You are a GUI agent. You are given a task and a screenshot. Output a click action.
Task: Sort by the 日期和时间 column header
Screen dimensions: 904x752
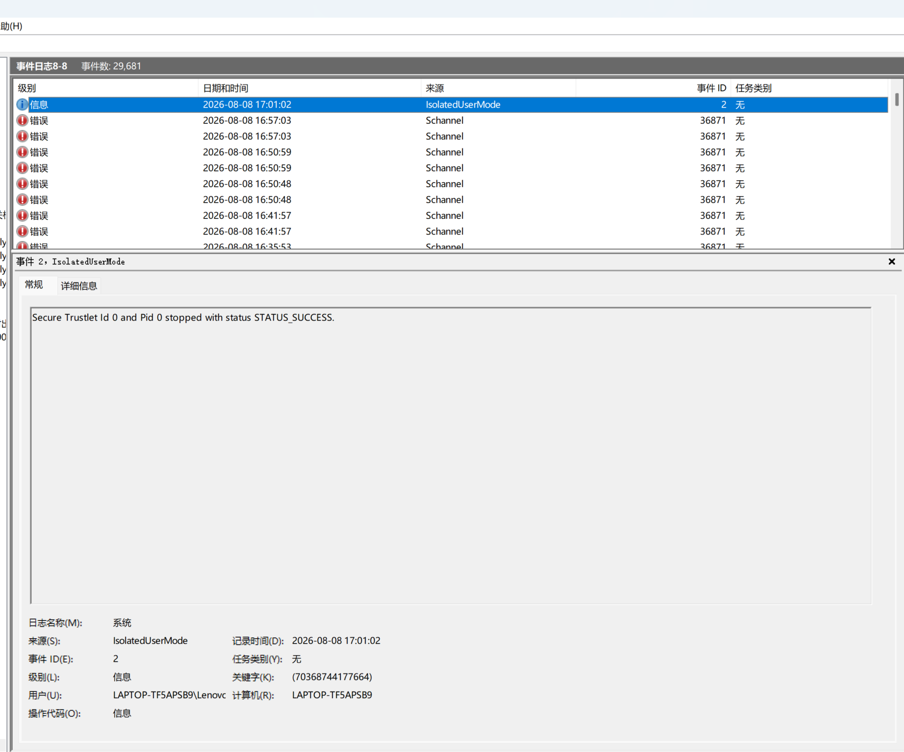[309, 88]
